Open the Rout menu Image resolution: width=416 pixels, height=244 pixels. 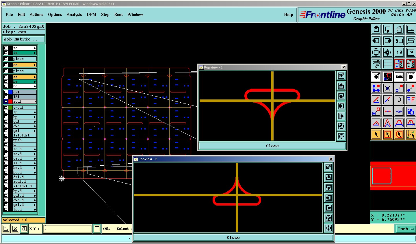tap(118, 14)
